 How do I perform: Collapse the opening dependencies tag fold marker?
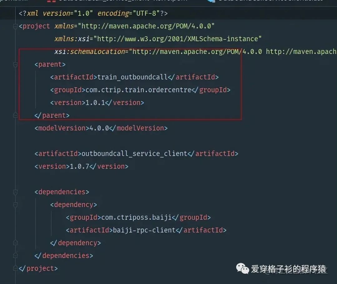[15, 192]
